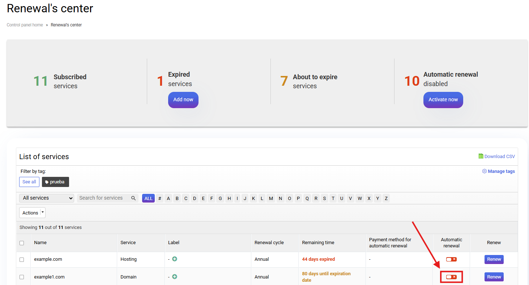Screen dimensions: 529x285
Task: Go to Control panel home breadcrumb
Action: (25, 25)
